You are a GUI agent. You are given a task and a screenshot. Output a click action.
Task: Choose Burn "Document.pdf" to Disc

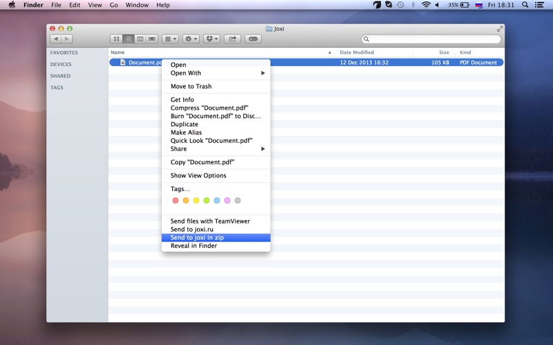click(x=216, y=116)
